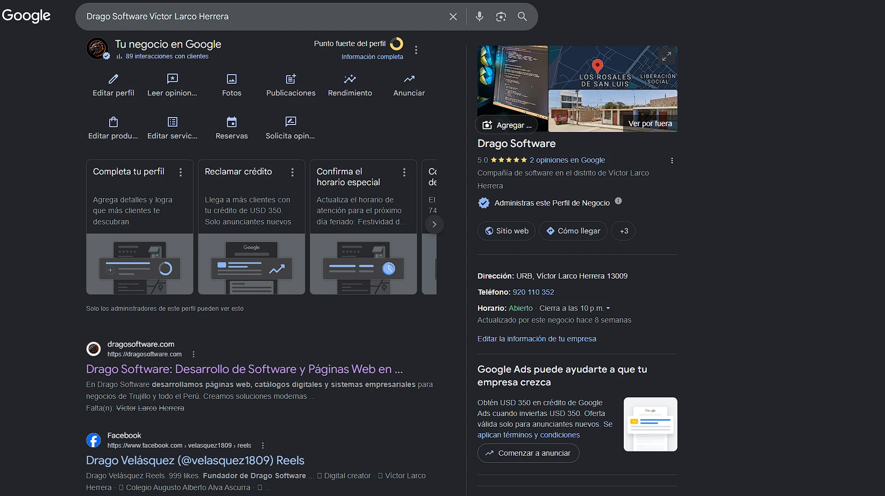Open Drago Velásquez Reels result title
The height and width of the screenshot is (496, 885).
click(195, 461)
